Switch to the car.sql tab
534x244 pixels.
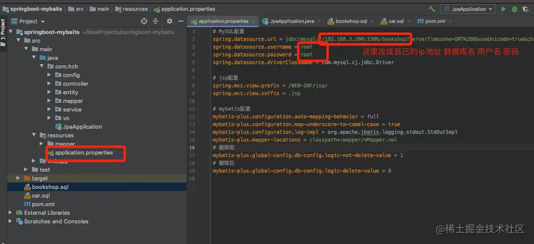coord(396,21)
